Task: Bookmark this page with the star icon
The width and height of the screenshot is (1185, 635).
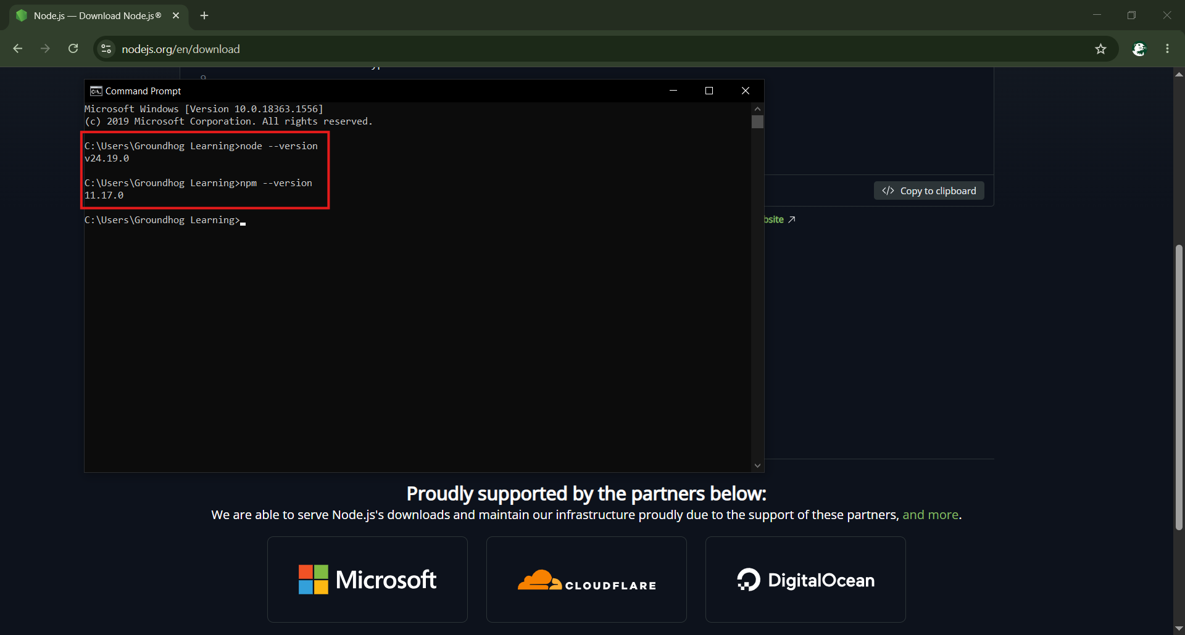Action: click(1100, 49)
